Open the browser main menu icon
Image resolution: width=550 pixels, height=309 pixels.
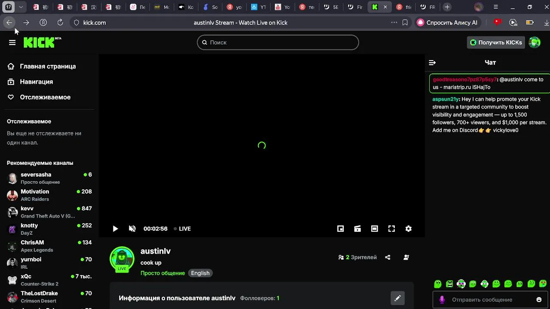coord(496,7)
